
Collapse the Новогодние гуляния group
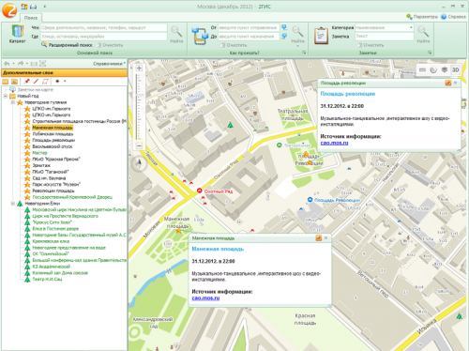pos(13,102)
